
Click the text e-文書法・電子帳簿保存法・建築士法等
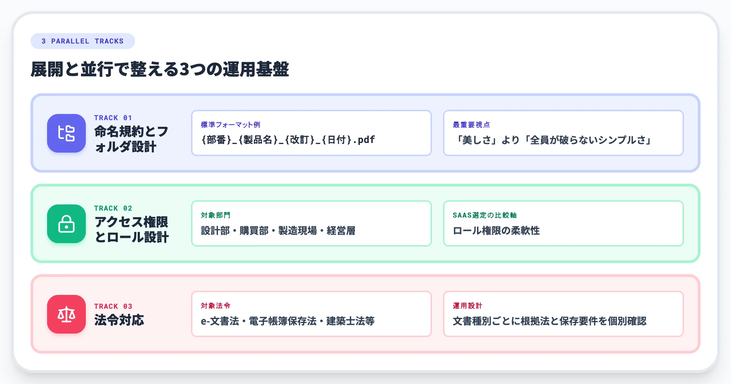point(288,321)
